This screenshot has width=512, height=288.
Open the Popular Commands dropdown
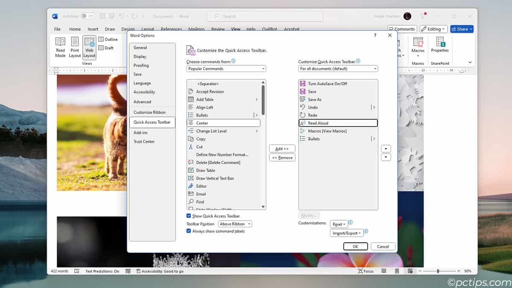(x=226, y=68)
